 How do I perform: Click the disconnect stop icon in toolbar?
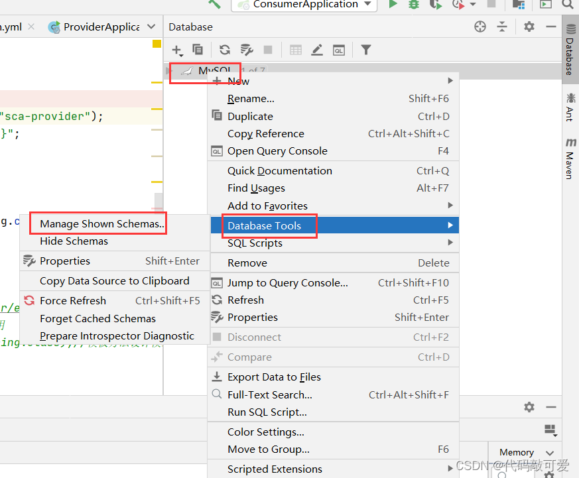(268, 50)
